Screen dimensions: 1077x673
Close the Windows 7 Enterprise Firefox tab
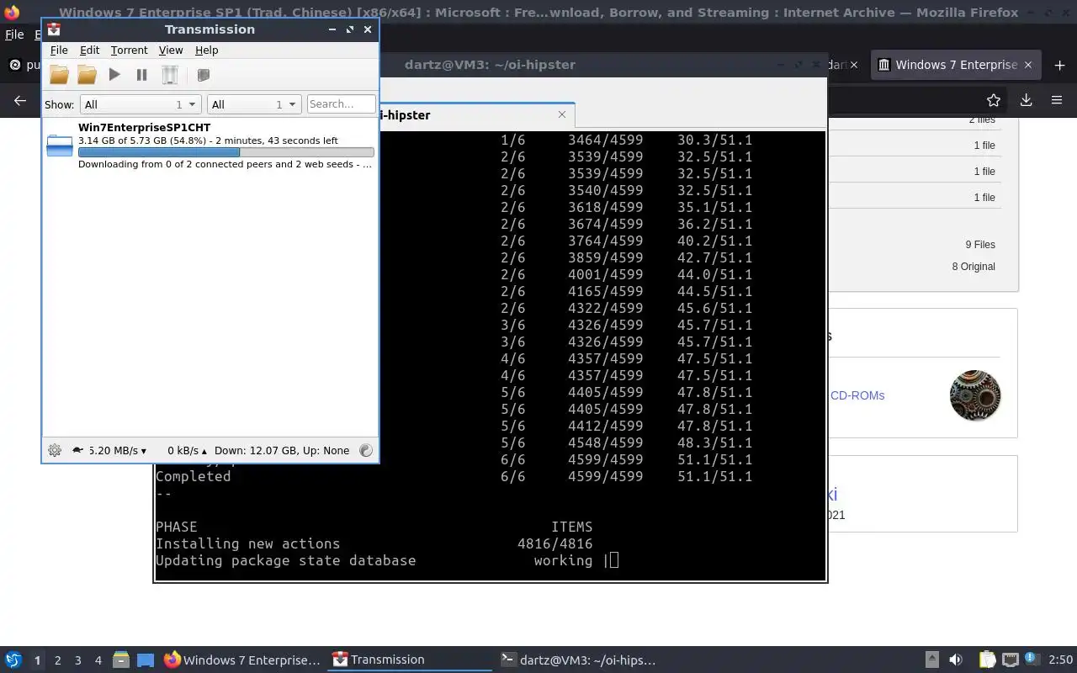[1027, 65]
